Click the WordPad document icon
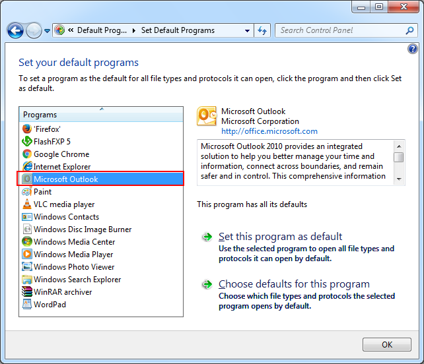 27,305
